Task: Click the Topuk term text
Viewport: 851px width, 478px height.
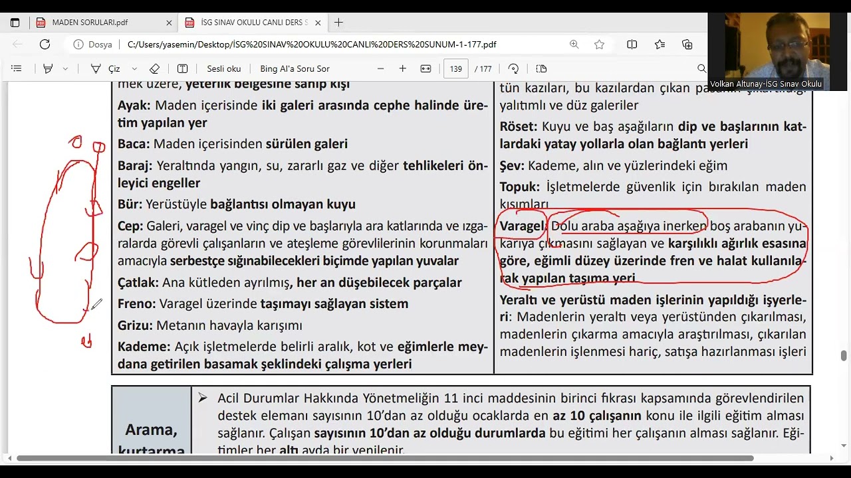Action: pos(521,187)
